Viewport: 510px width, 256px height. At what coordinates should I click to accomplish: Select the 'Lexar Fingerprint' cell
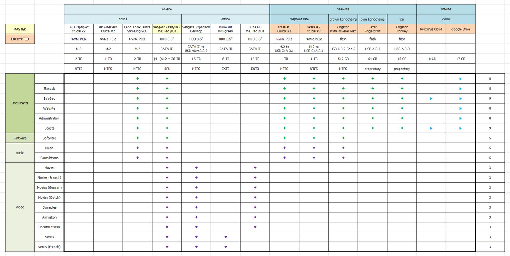pyautogui.click(x=373, y=29)
